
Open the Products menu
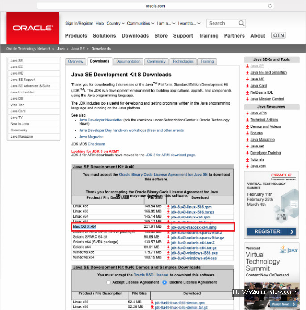click(x=76, y=36)
